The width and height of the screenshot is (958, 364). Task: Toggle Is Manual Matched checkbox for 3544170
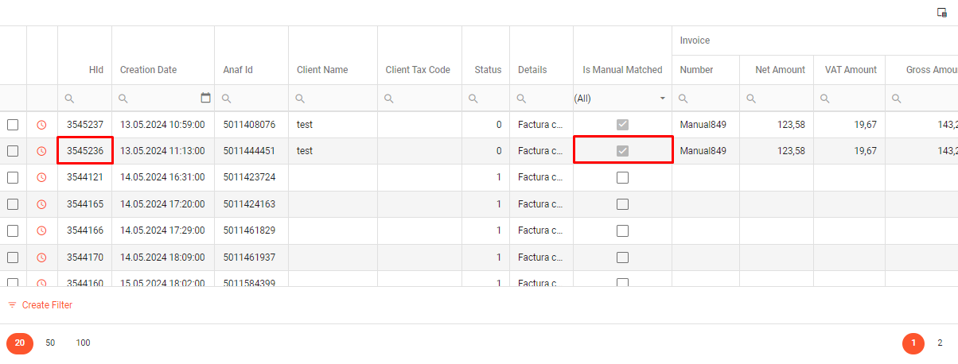(622, 258)
